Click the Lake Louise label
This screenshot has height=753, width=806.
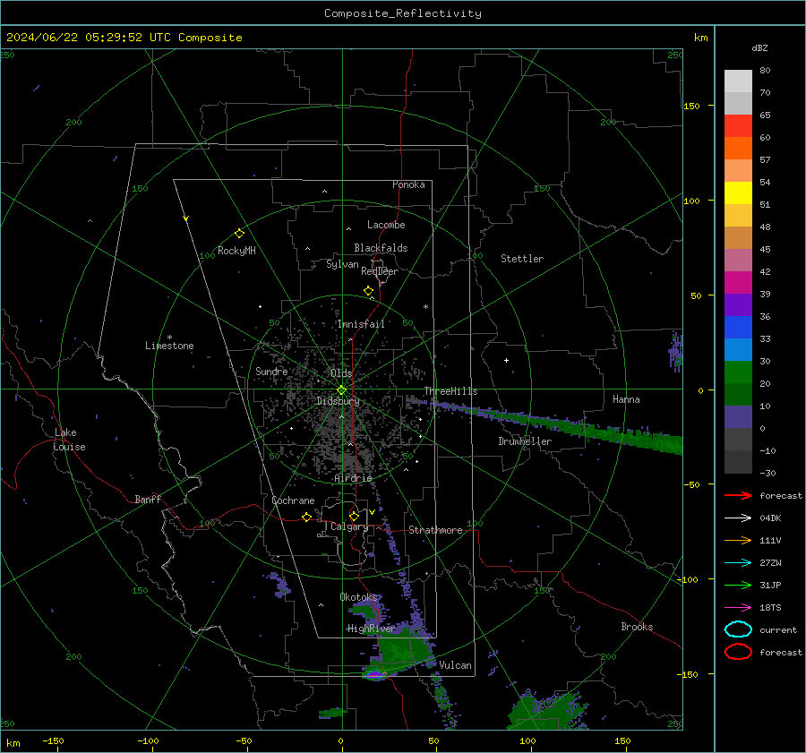(69, 440)
